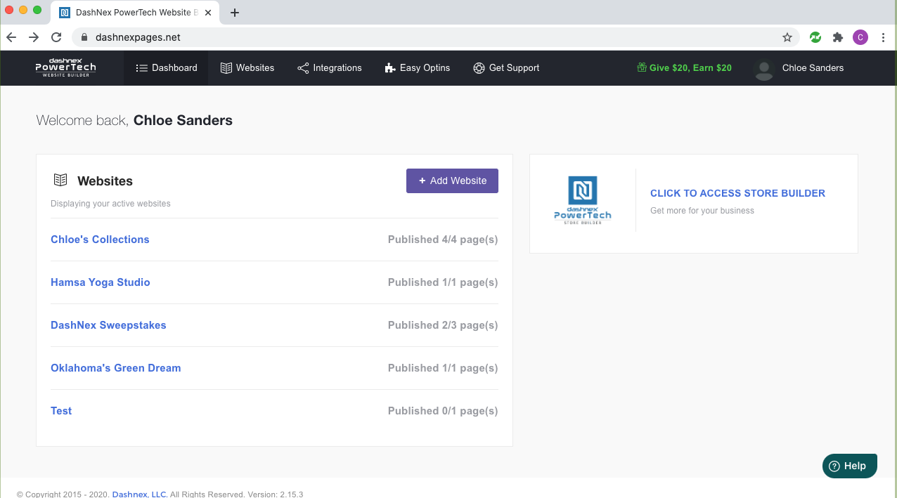
Task: Click the address bar showing dashnexpages.net
Action: coord(434,37)
